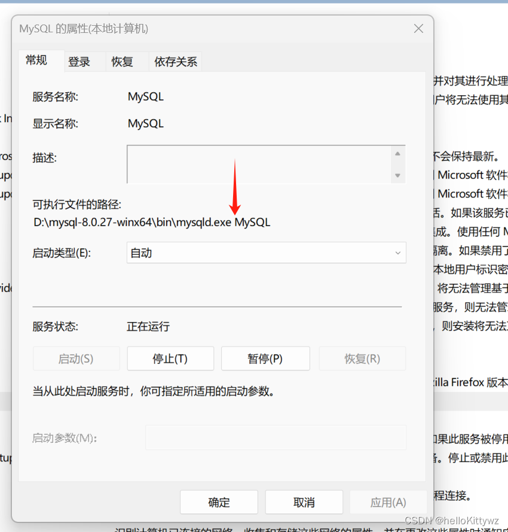Screen dimensions: 508x532
Task: Expand the 启动类型 dropdown showing 自动
Action: tap(267, 253)
